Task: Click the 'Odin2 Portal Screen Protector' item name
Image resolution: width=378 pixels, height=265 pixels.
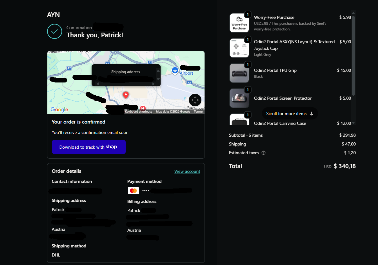Action: tap(283, 98)
